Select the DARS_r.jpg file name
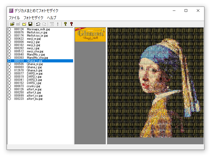211x158 pixels. point(34,77)
